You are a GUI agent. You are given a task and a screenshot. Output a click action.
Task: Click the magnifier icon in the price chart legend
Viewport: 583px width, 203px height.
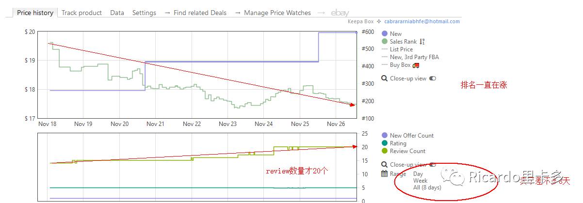384,78
